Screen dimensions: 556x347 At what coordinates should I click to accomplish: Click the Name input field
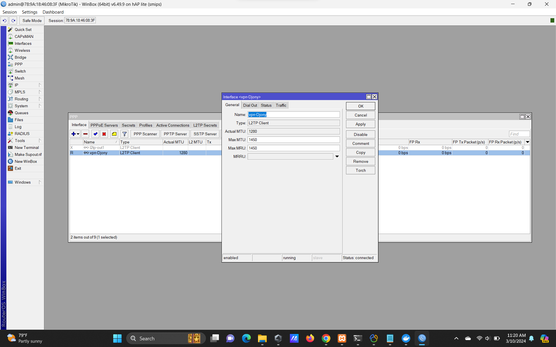294,115
